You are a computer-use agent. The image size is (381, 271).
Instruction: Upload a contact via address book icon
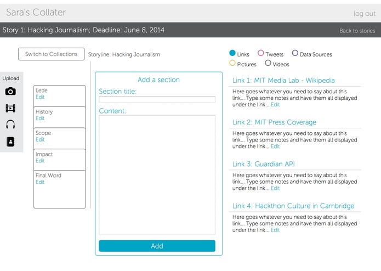pos(10,142)
